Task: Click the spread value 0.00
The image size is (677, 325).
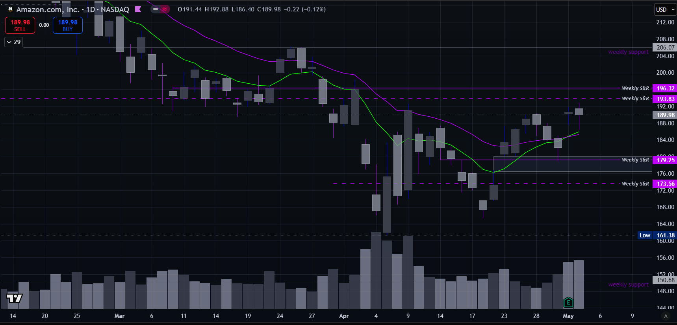Action: [x=44, y=25]
